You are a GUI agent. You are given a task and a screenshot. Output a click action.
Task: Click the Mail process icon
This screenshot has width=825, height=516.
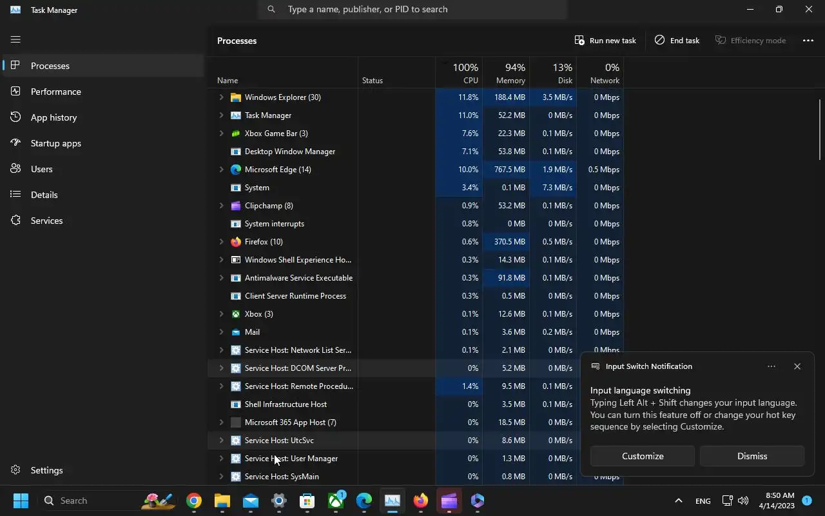(236, 332)
